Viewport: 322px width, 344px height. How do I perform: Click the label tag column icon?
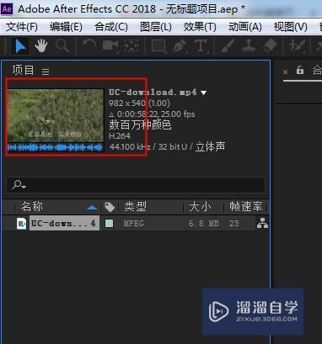tap(110, 207)
